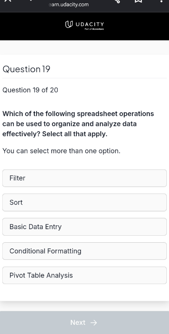Click the bold spreadsheet operations question text

click(78, 124)
